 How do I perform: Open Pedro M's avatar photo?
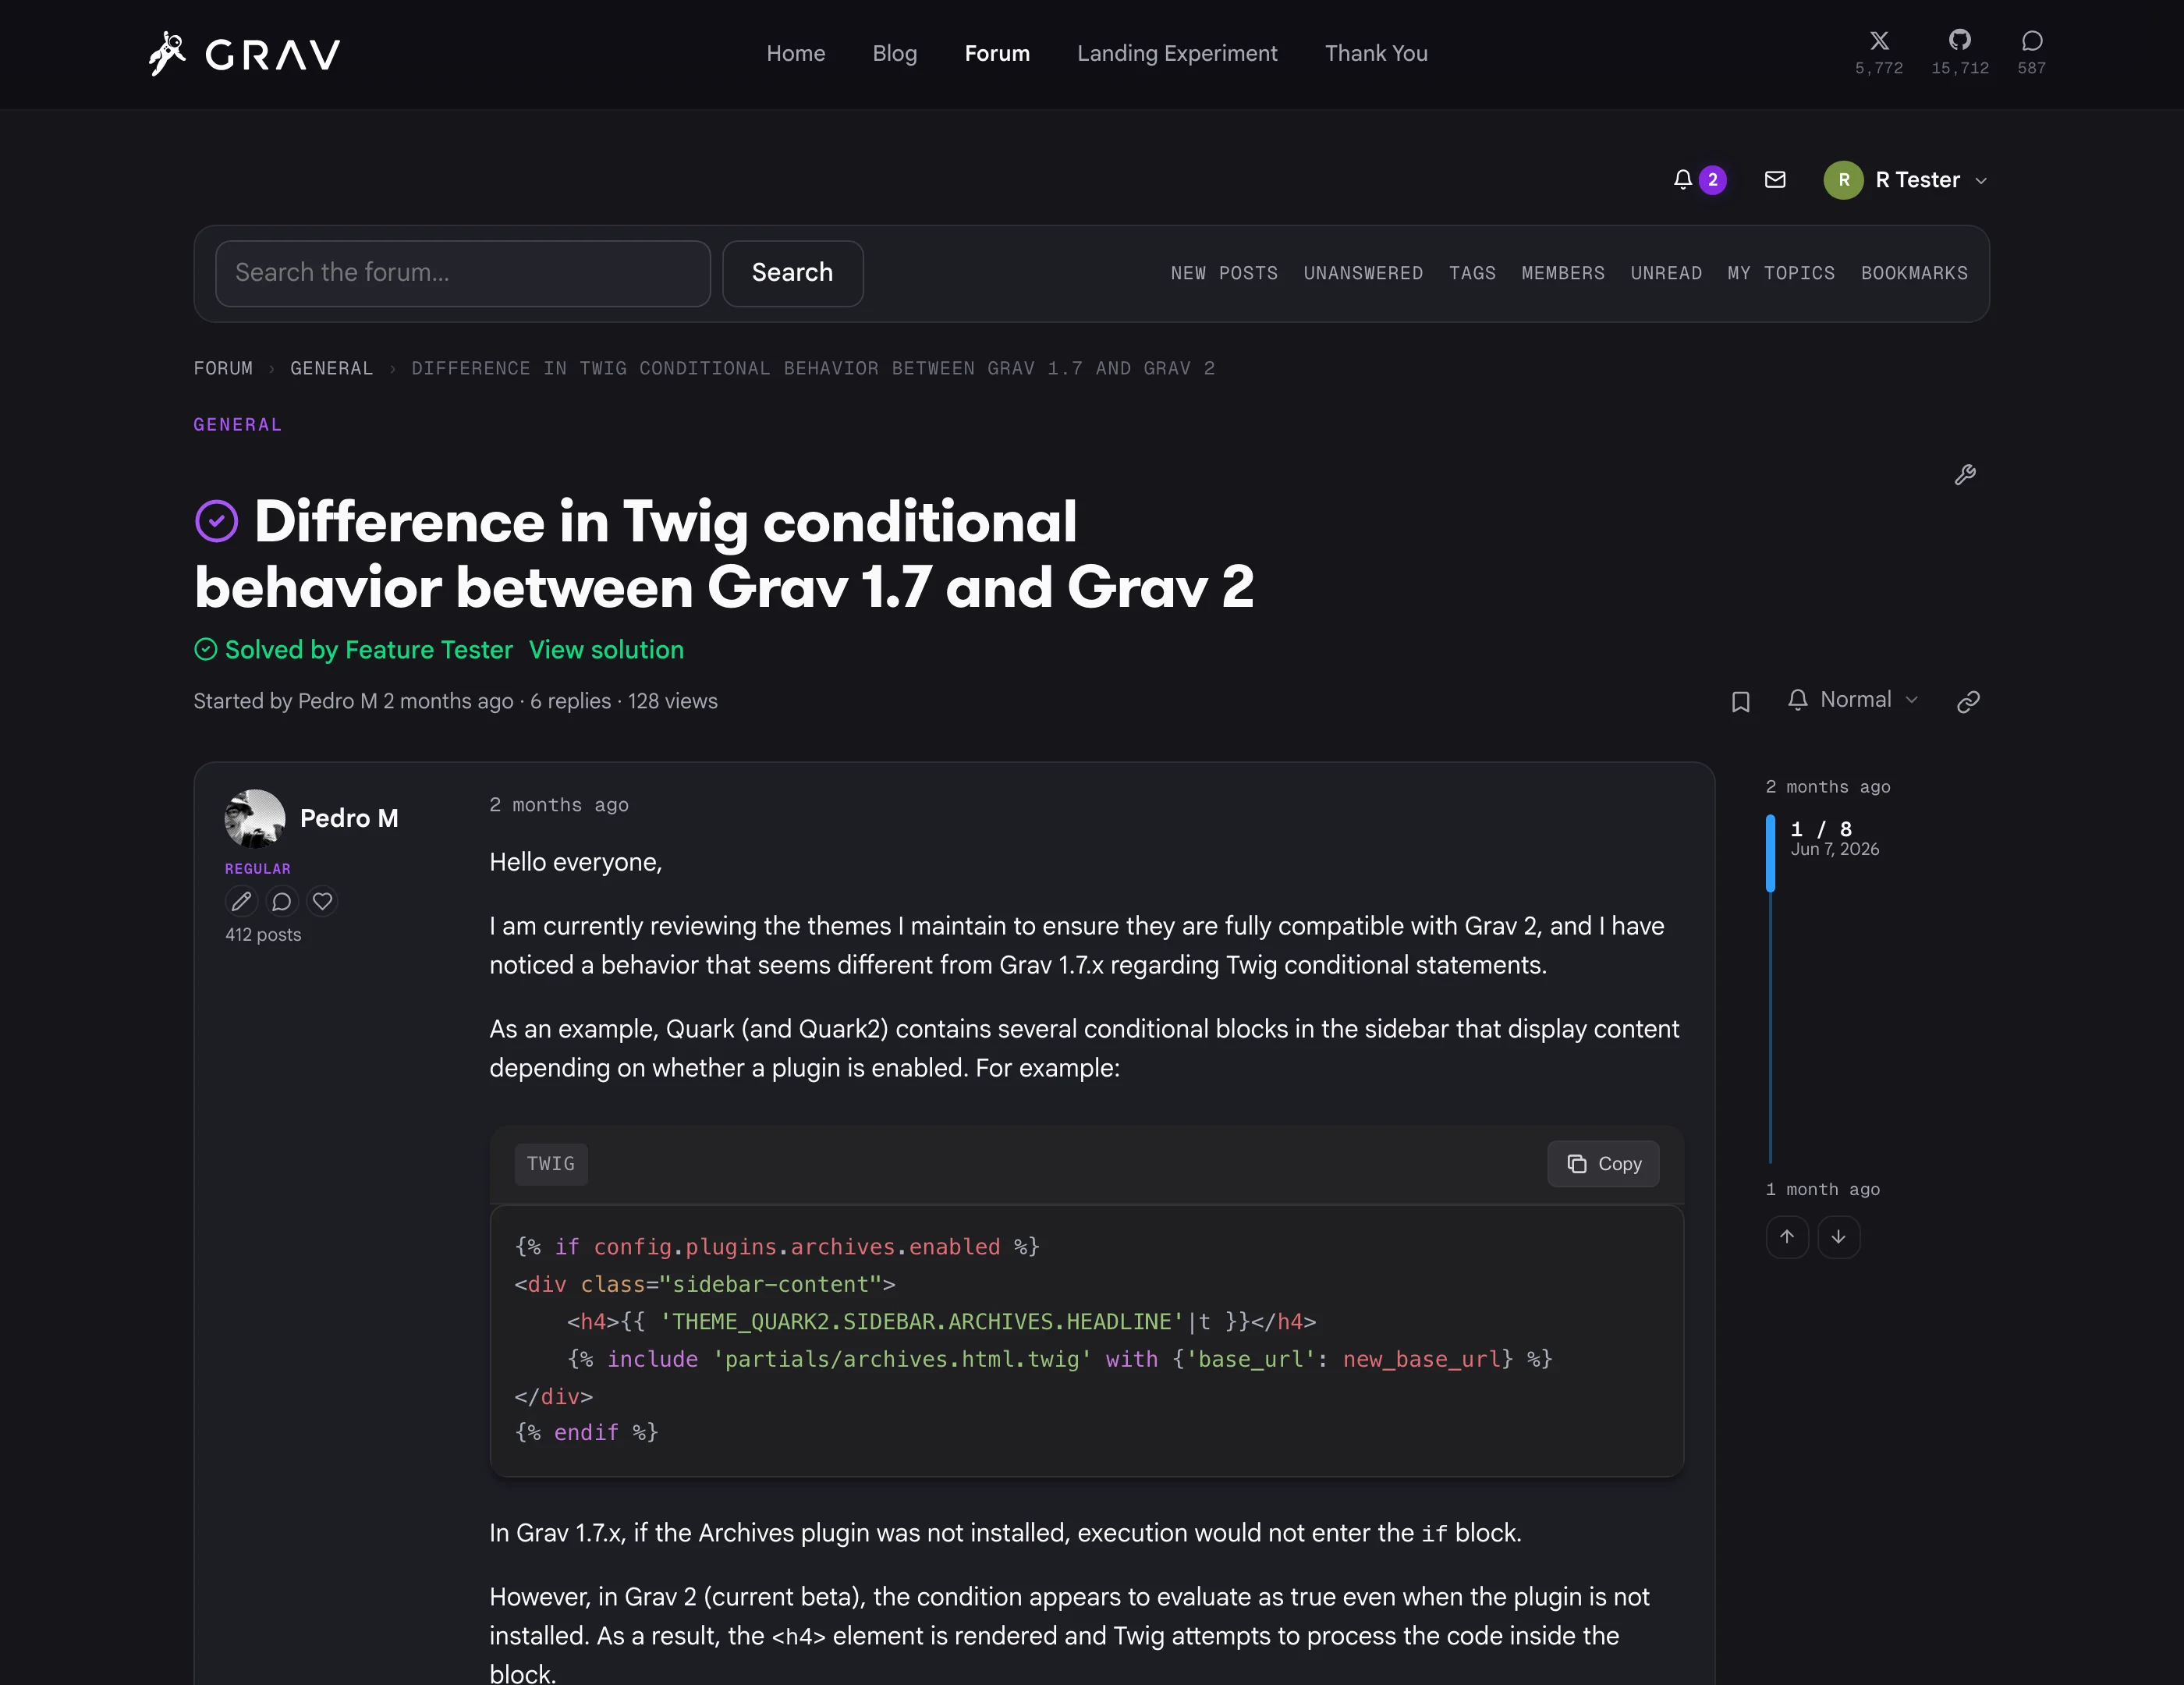(x=255, y=819)
